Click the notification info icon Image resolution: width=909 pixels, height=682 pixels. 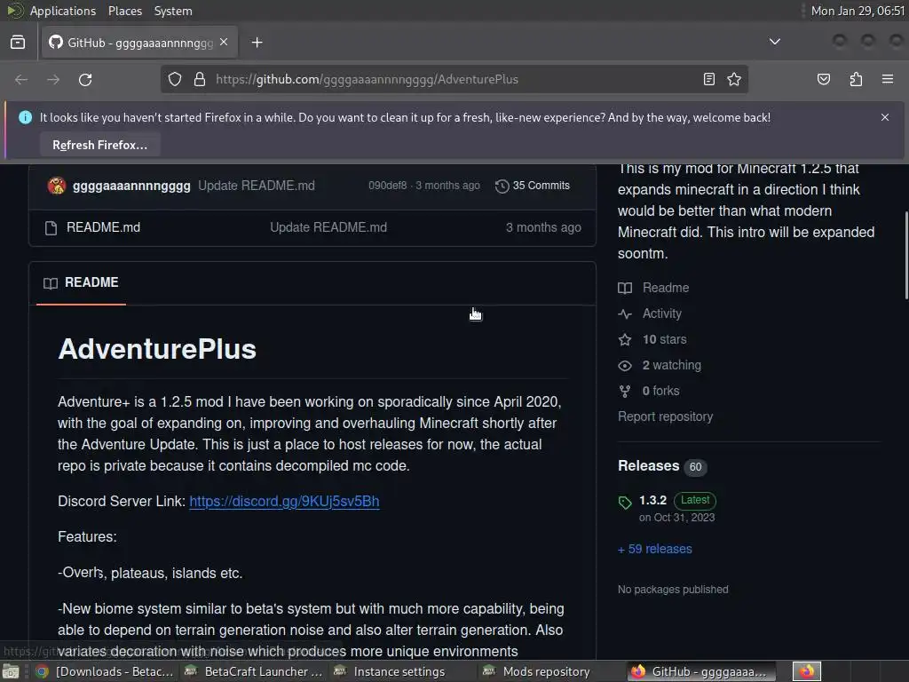pyautogui.click(x=25, y=117)
